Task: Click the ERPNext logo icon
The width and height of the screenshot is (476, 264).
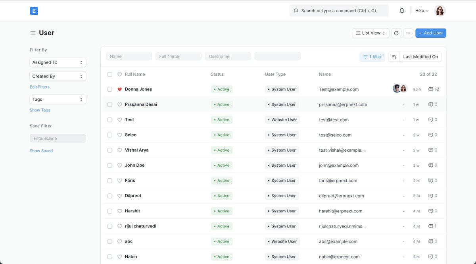Action: [x=34, y=11]
